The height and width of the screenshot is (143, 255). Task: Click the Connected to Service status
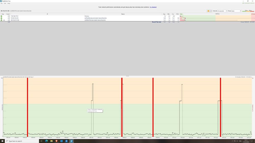[248, 3]
